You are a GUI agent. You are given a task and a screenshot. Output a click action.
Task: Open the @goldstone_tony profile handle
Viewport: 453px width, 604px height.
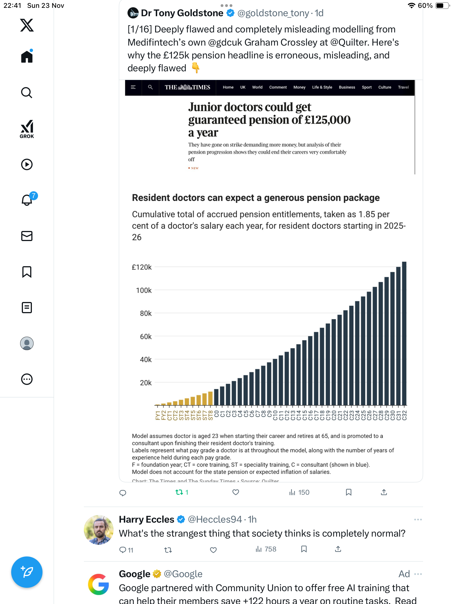point(273,13)
